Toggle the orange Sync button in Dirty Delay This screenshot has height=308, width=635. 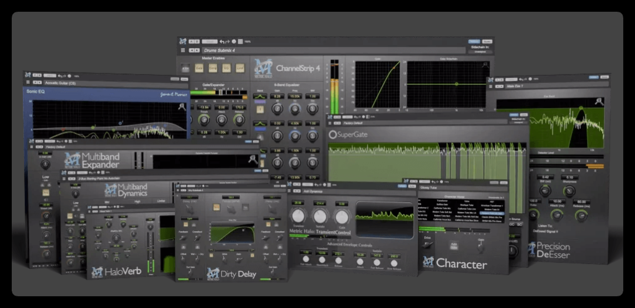pyautogui.click(x=216, y=207)
